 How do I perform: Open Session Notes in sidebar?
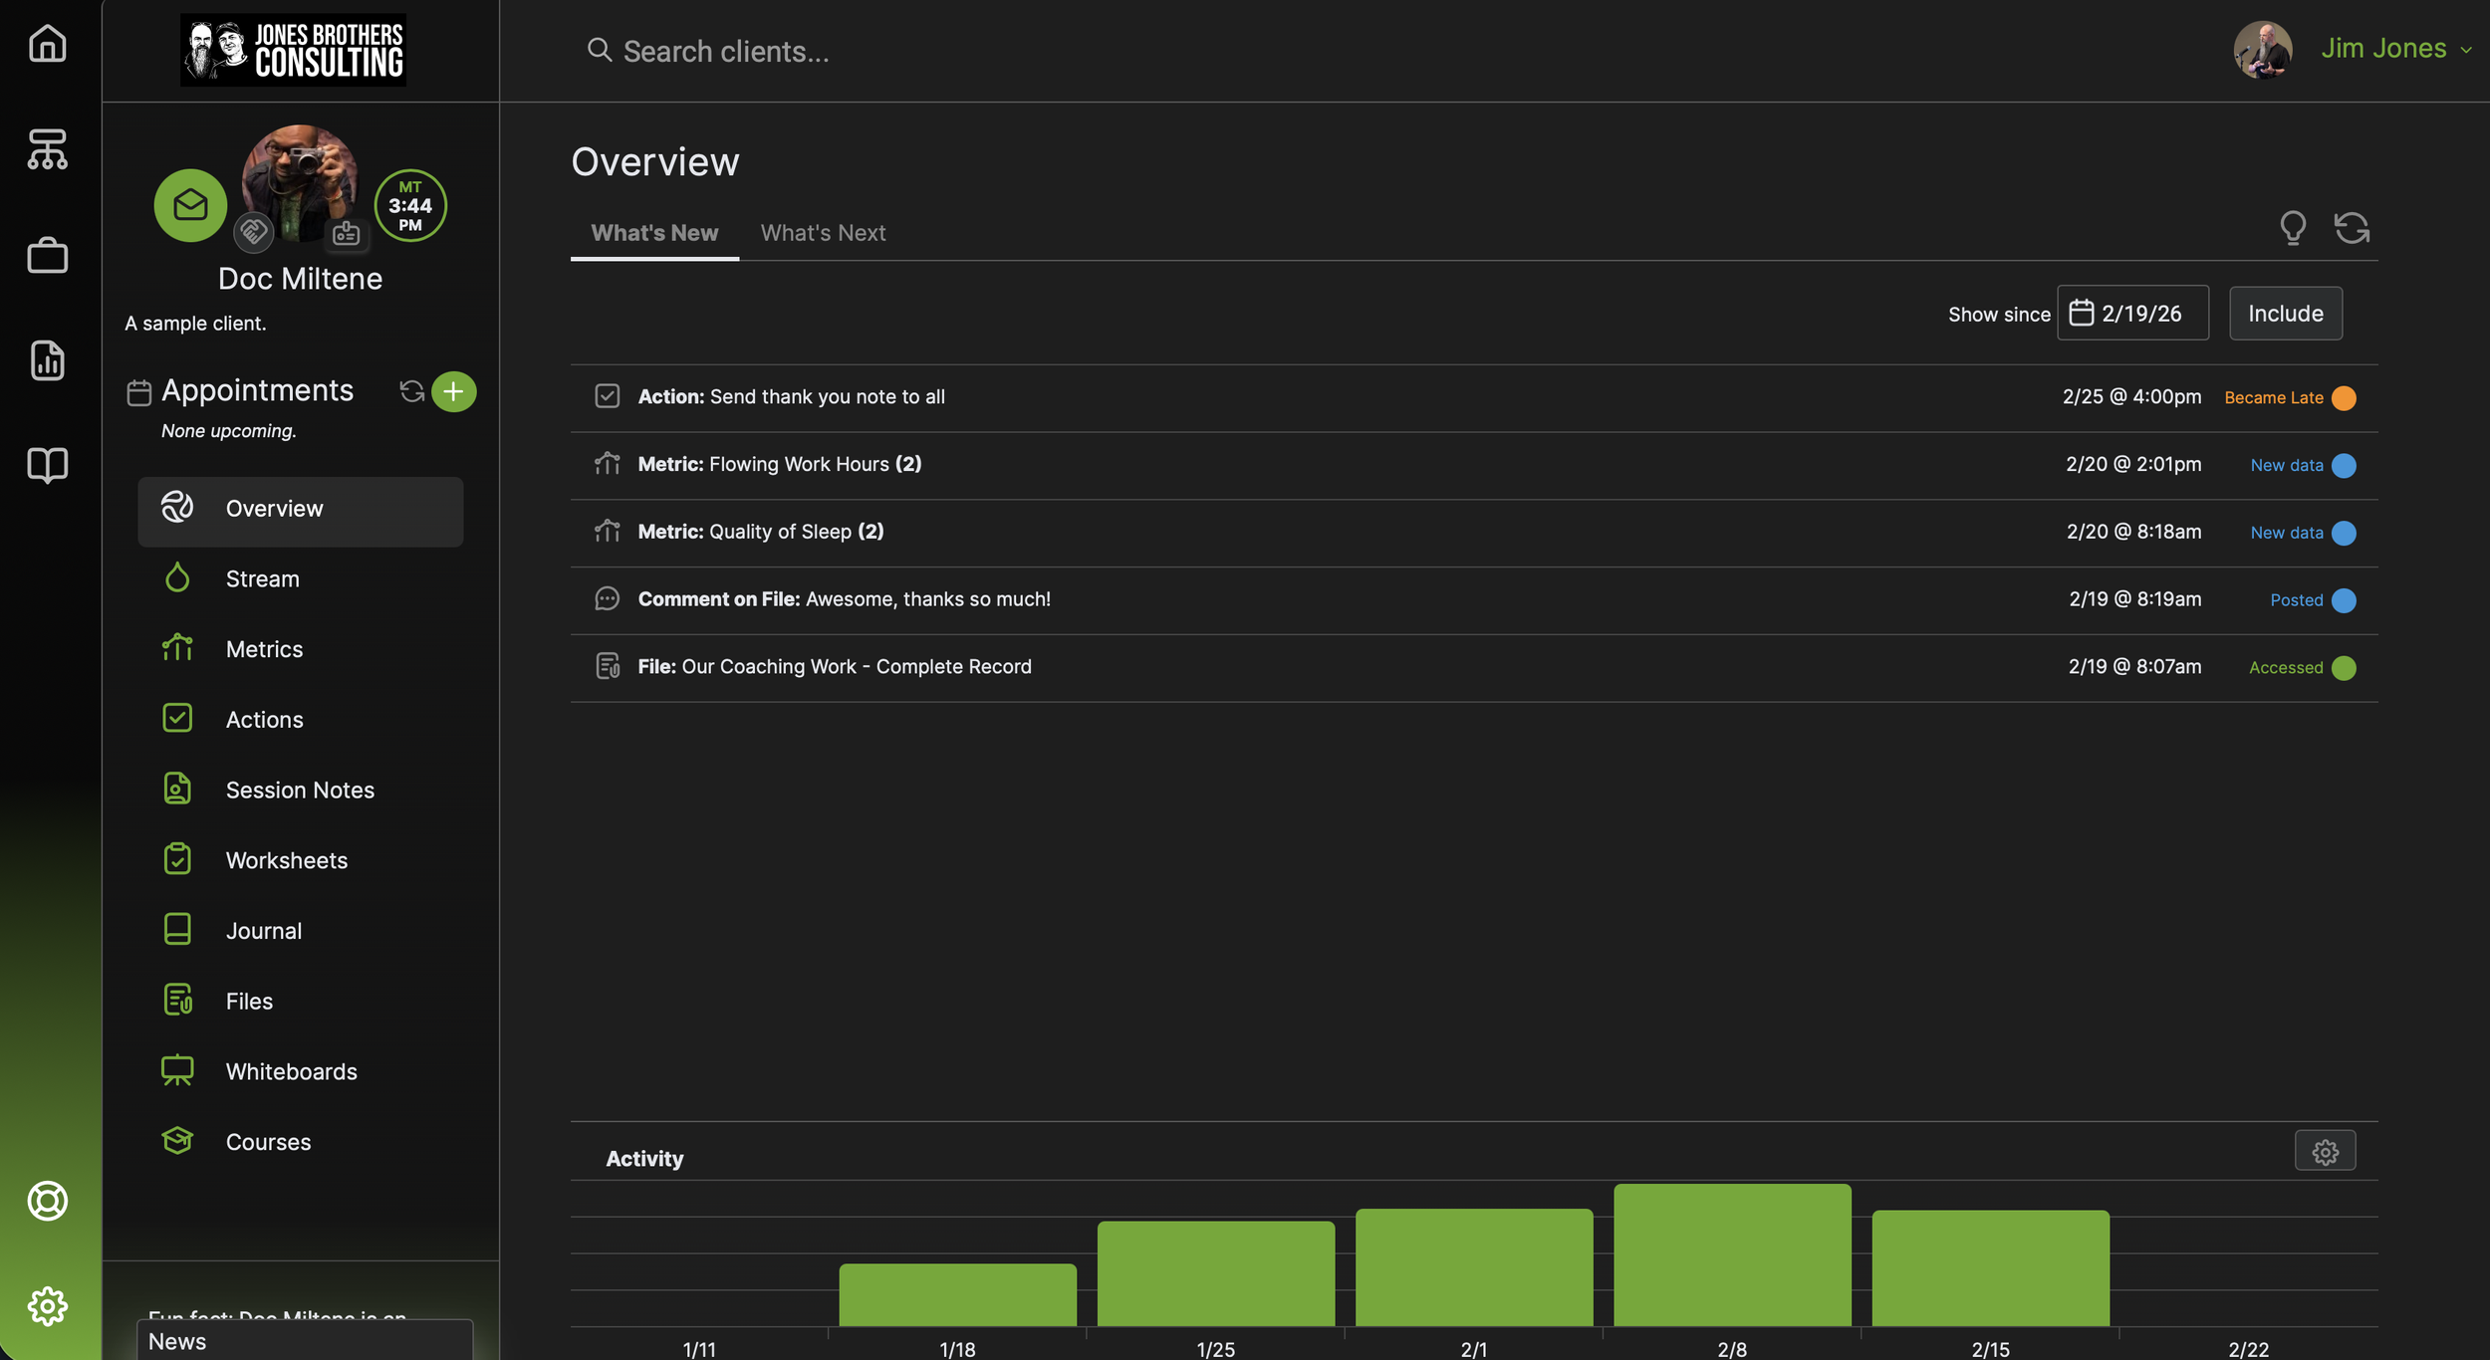[x=300, y=790]
